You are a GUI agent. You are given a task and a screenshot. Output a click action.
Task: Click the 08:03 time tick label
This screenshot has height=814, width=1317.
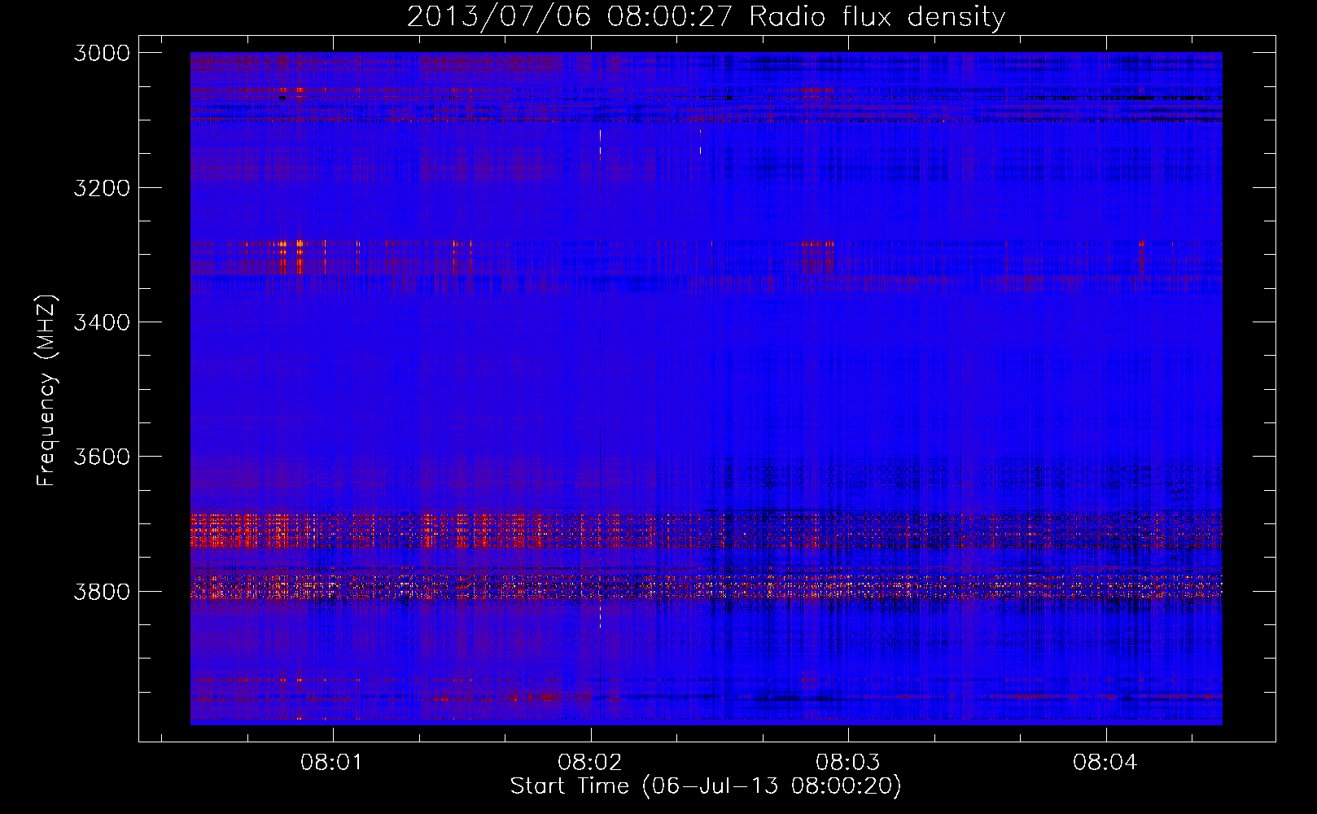point(847,763)
